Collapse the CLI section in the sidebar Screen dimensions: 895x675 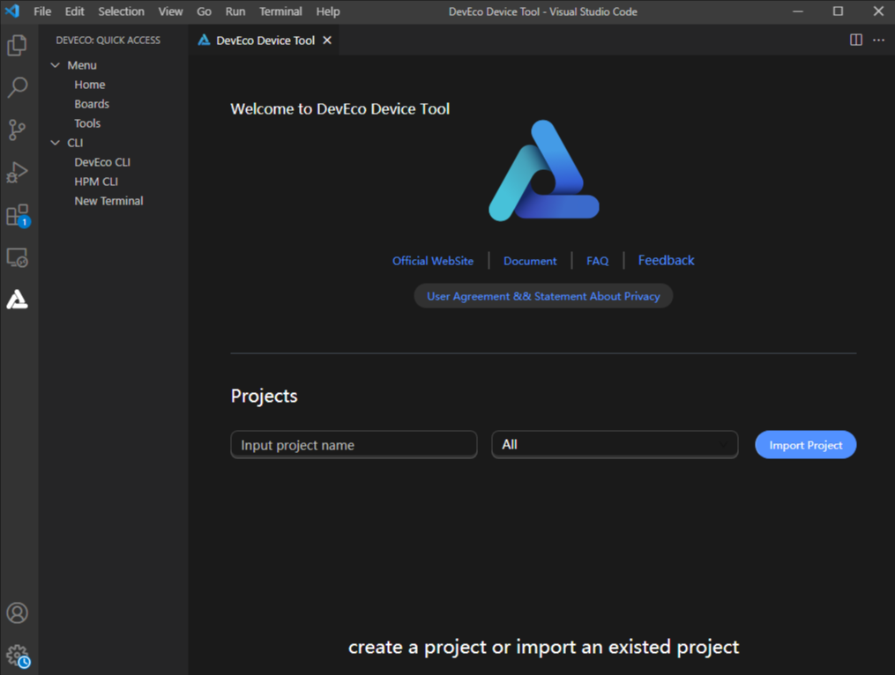(x=55, y=142)
